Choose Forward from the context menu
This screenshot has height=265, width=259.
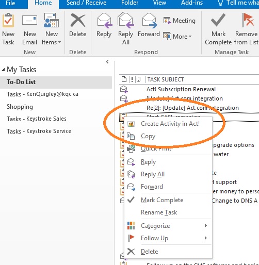(x=168, y=187)
